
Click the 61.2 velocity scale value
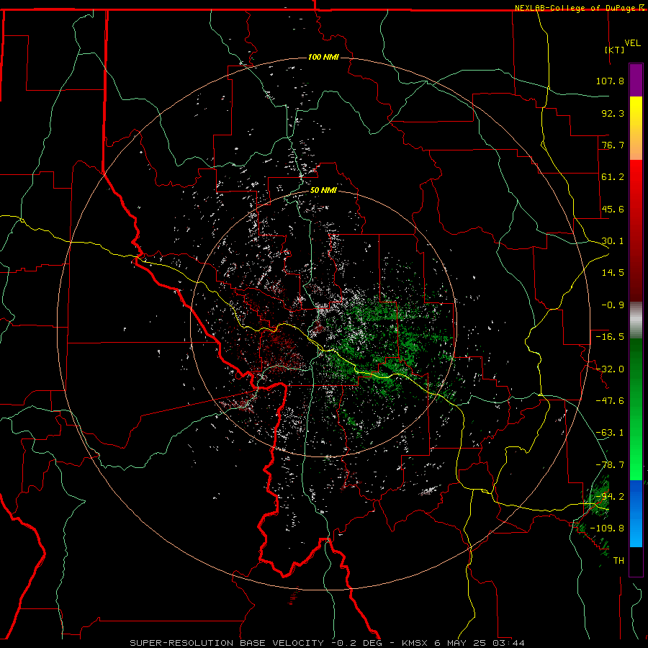point(613,177)
